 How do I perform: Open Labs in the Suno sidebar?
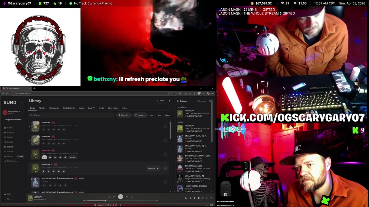coord(9,194)
